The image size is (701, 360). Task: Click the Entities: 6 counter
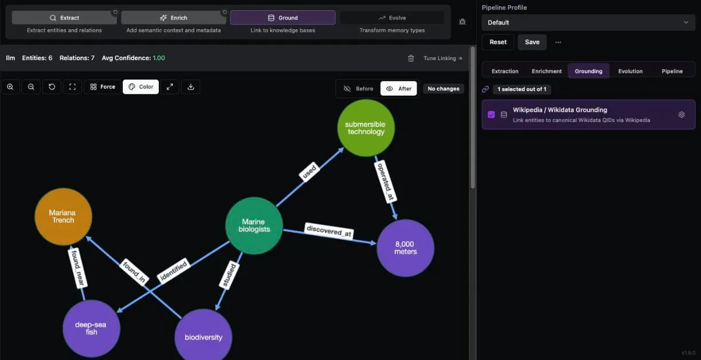(37, 58)
